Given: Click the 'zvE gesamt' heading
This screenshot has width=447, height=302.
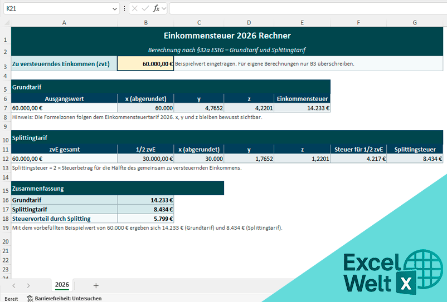Looking at the screenshot, I should tap(64, 149).
